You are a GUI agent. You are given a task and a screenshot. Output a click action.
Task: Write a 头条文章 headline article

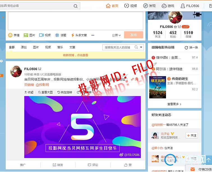79,35
